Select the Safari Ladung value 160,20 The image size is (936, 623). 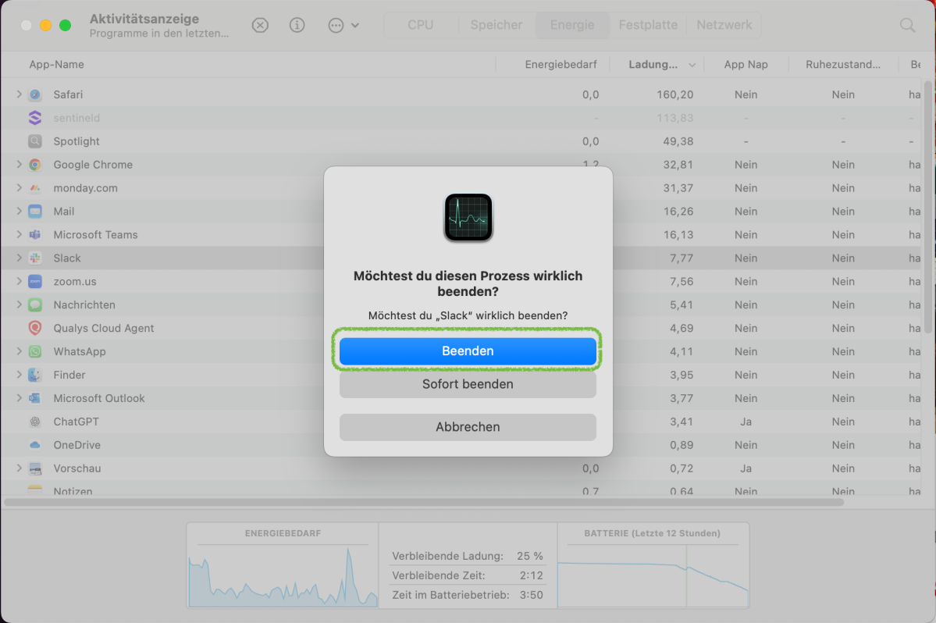(675, 94)
